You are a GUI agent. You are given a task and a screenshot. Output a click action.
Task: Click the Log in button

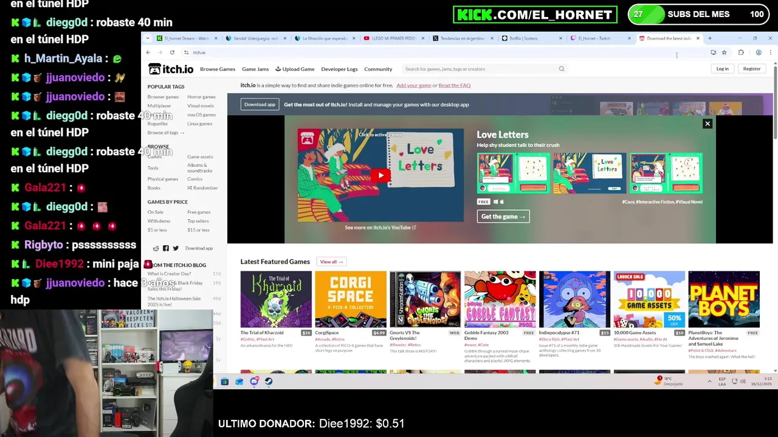click(x=722, y=69)
